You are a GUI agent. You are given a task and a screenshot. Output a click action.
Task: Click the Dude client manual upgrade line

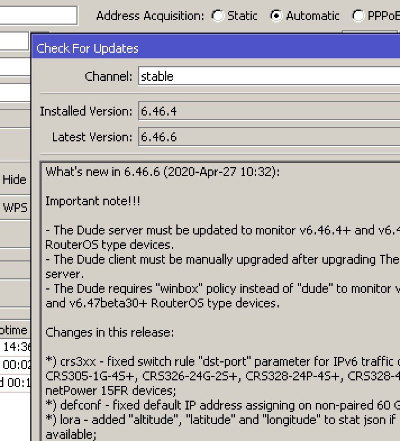tap(222, 260)
